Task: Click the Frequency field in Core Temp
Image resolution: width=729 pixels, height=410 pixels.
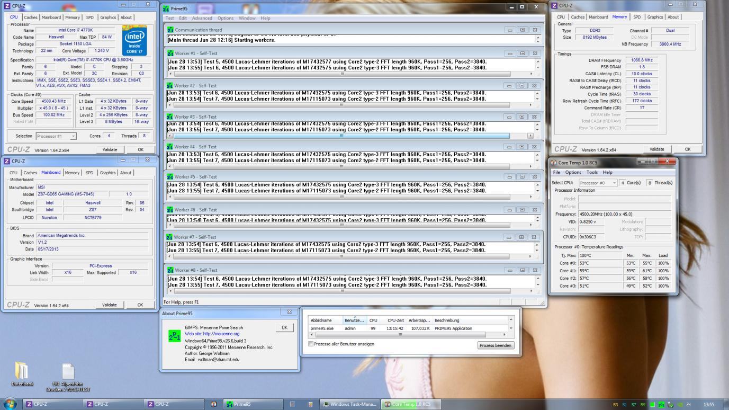Action: tap(624, 214)
